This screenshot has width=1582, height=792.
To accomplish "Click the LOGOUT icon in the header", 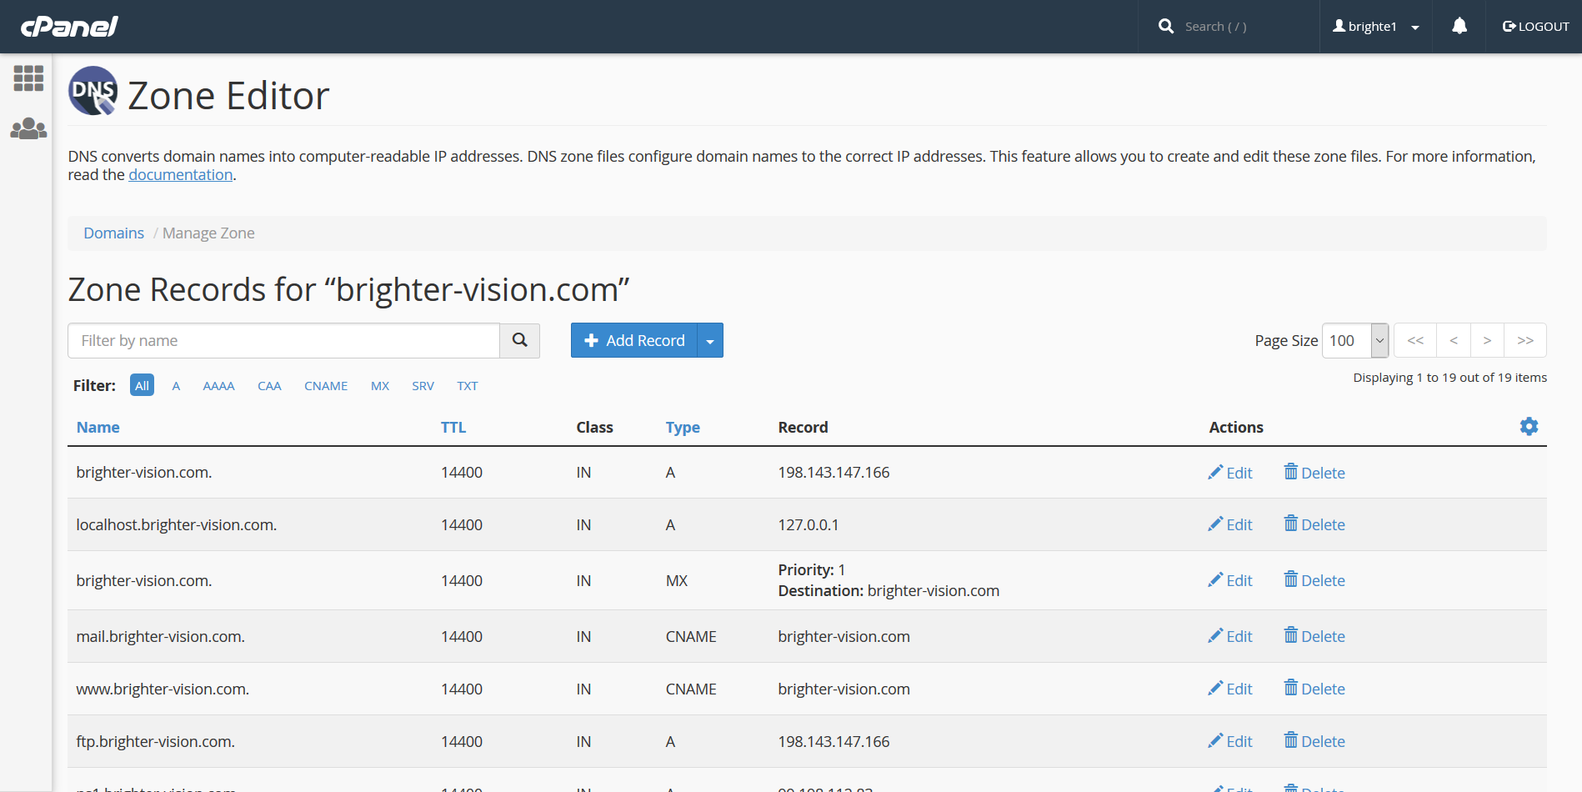I will pos(1509,26).
